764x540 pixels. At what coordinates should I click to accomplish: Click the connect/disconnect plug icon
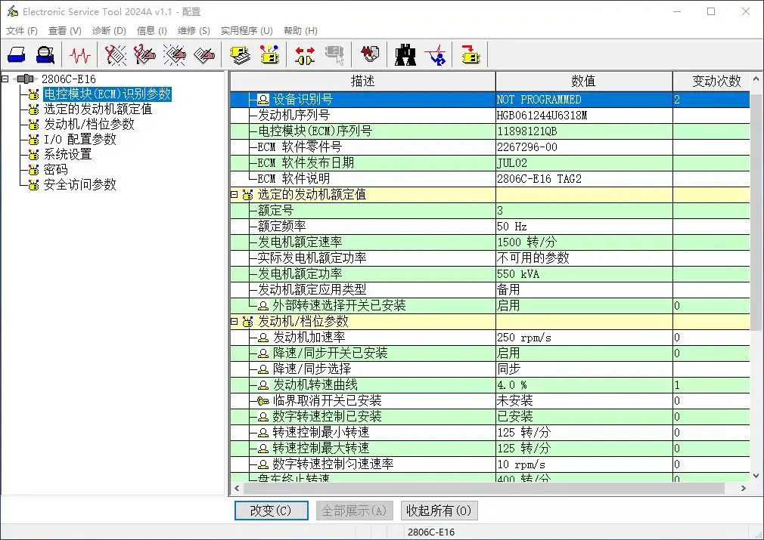point(305,54)
